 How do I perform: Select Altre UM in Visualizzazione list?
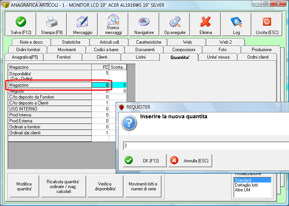[x=252, y=190]
